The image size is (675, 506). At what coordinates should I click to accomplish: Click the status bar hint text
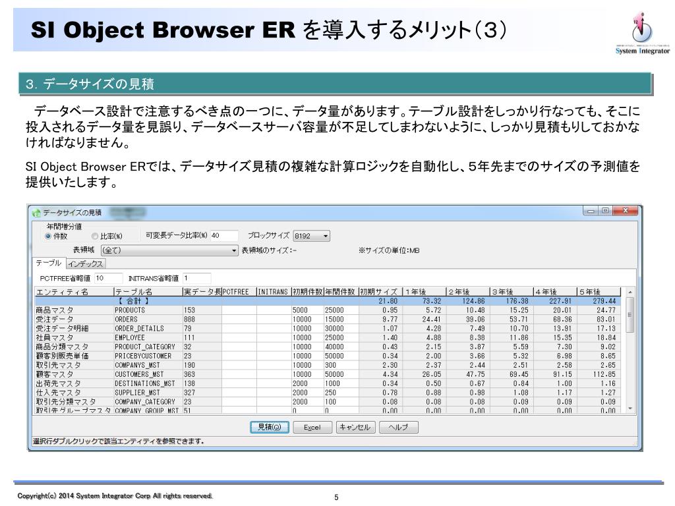pyautogui.click(x=119, y=441)
